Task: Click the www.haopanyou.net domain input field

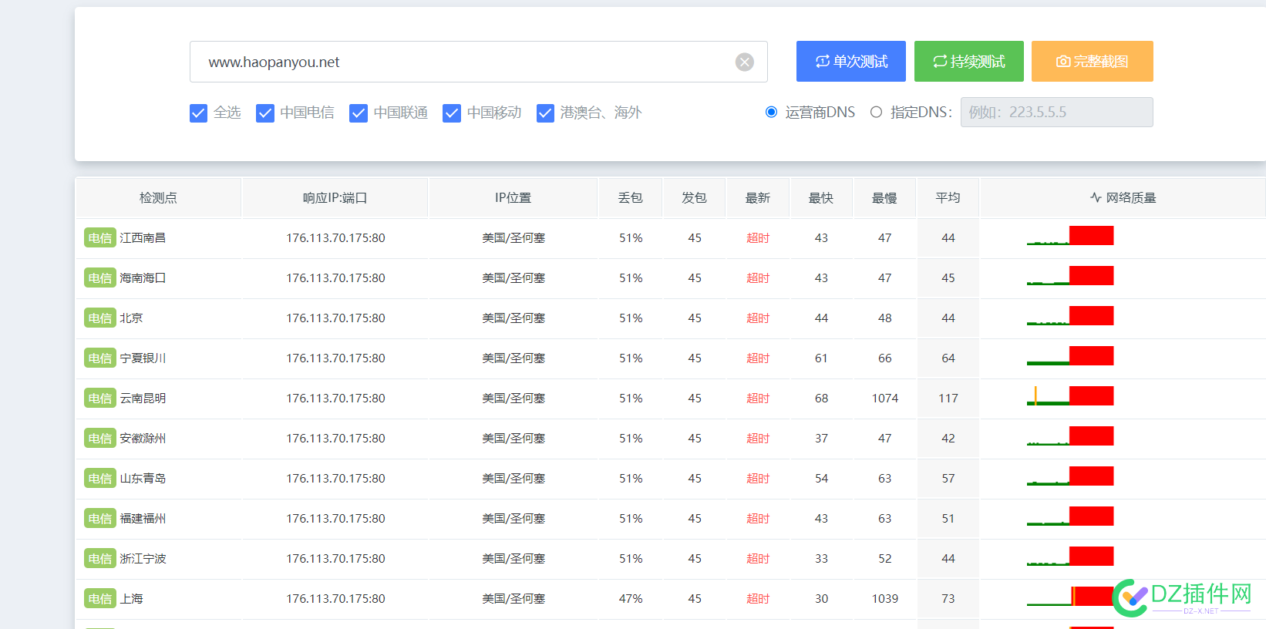Action: pos(478,62)
